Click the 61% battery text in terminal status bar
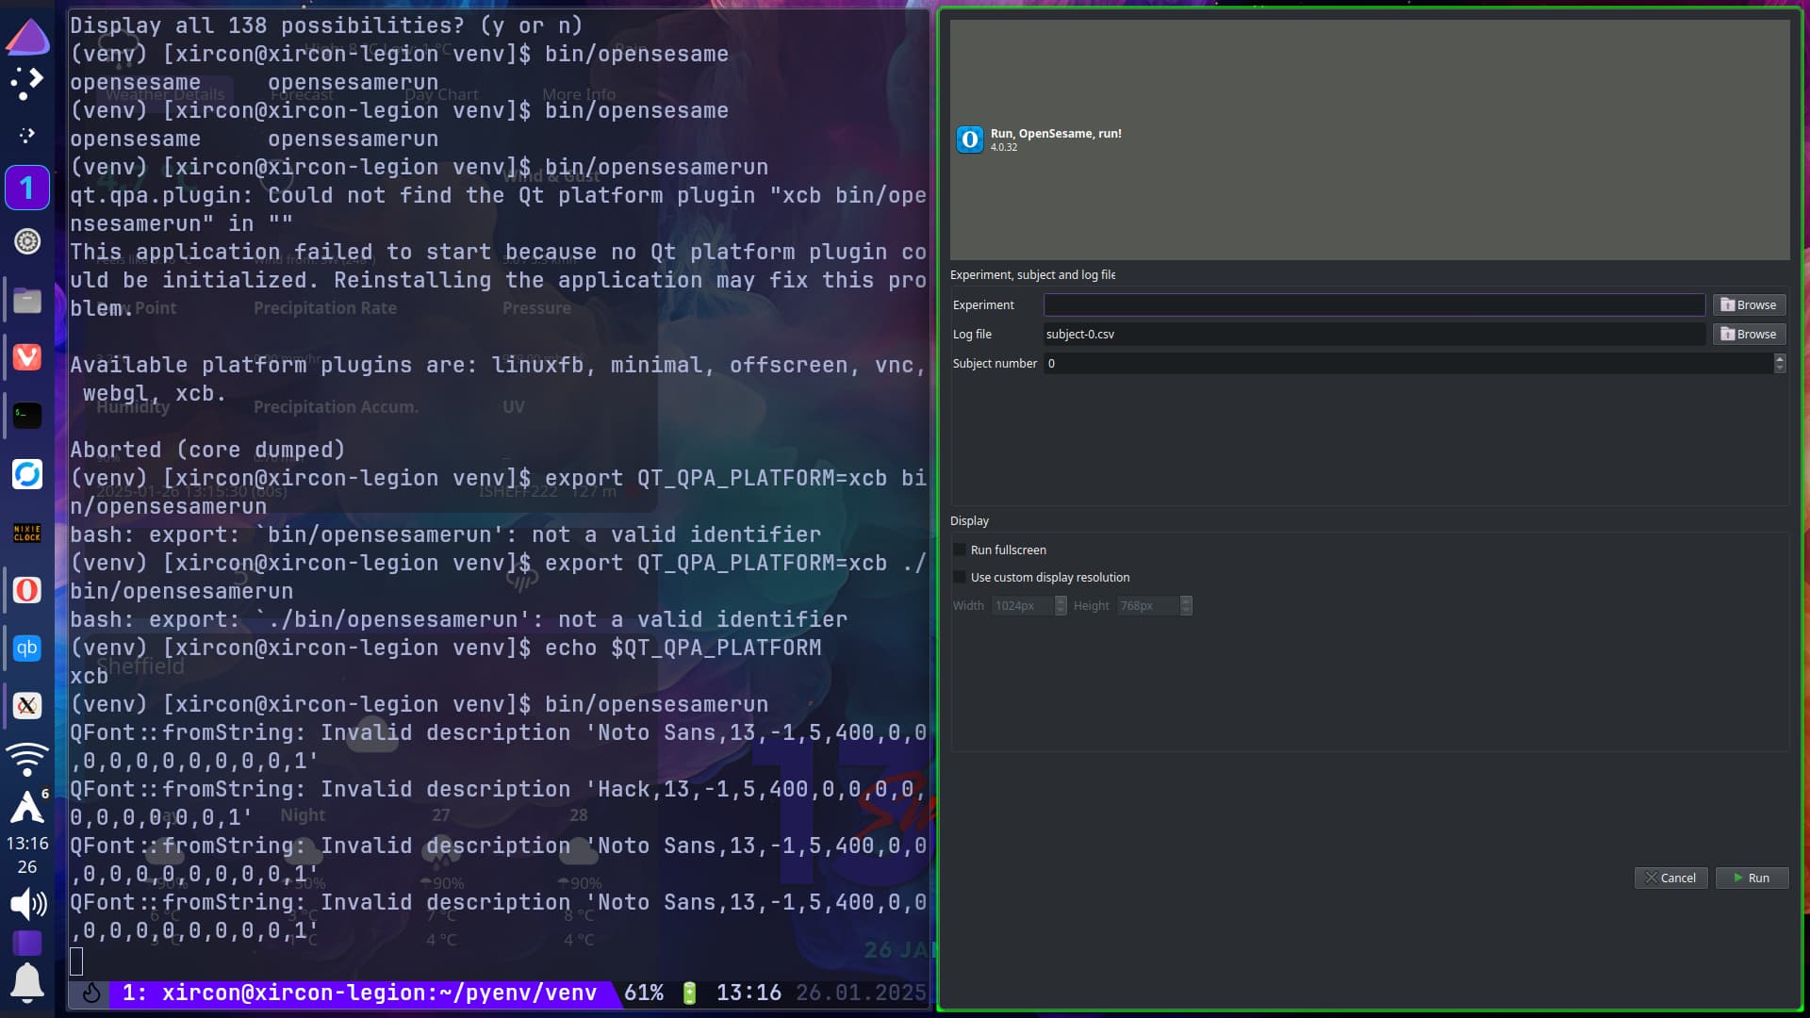Viewport: 1810px width, 1018px height. [644, 993]
